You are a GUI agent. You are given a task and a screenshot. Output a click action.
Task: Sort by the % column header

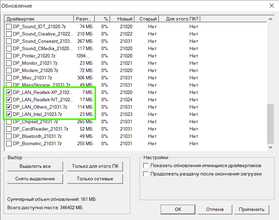coord(102,19)
